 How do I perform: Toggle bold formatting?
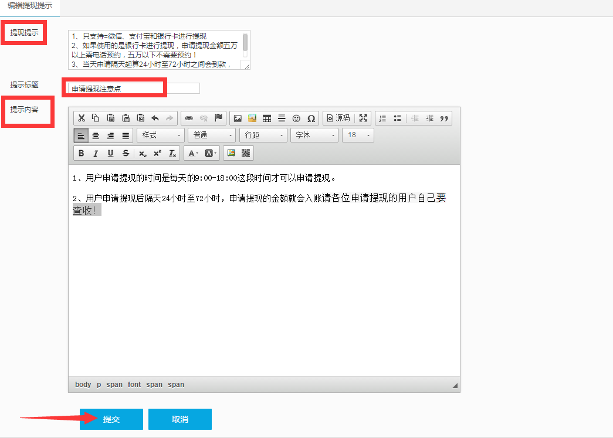[x=82, y=153]
